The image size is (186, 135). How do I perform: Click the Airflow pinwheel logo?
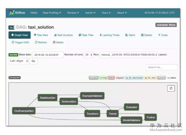11,13
